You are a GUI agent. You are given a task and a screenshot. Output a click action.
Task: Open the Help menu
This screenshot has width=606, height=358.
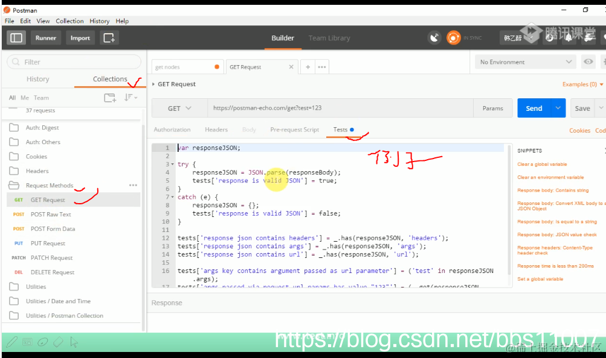122,21
